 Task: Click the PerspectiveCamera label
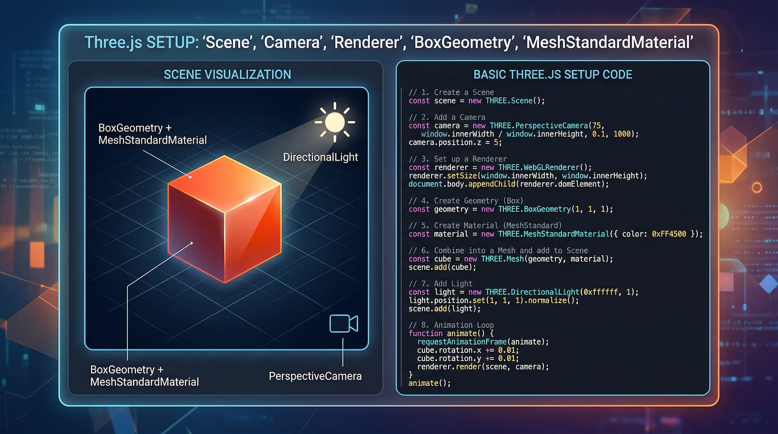(x=315, y=376)
